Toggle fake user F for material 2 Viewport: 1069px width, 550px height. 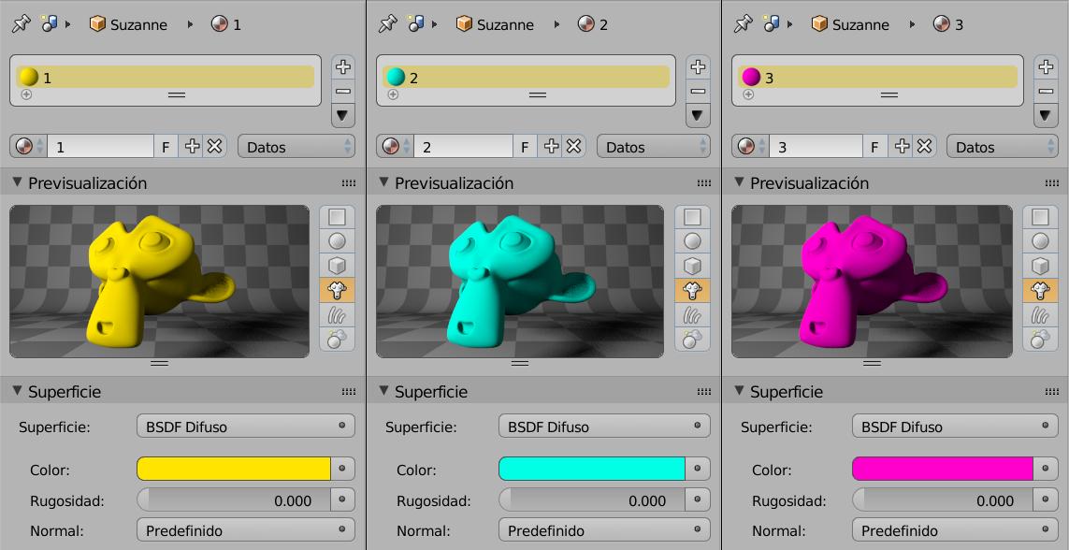click(x=525, y=147)
